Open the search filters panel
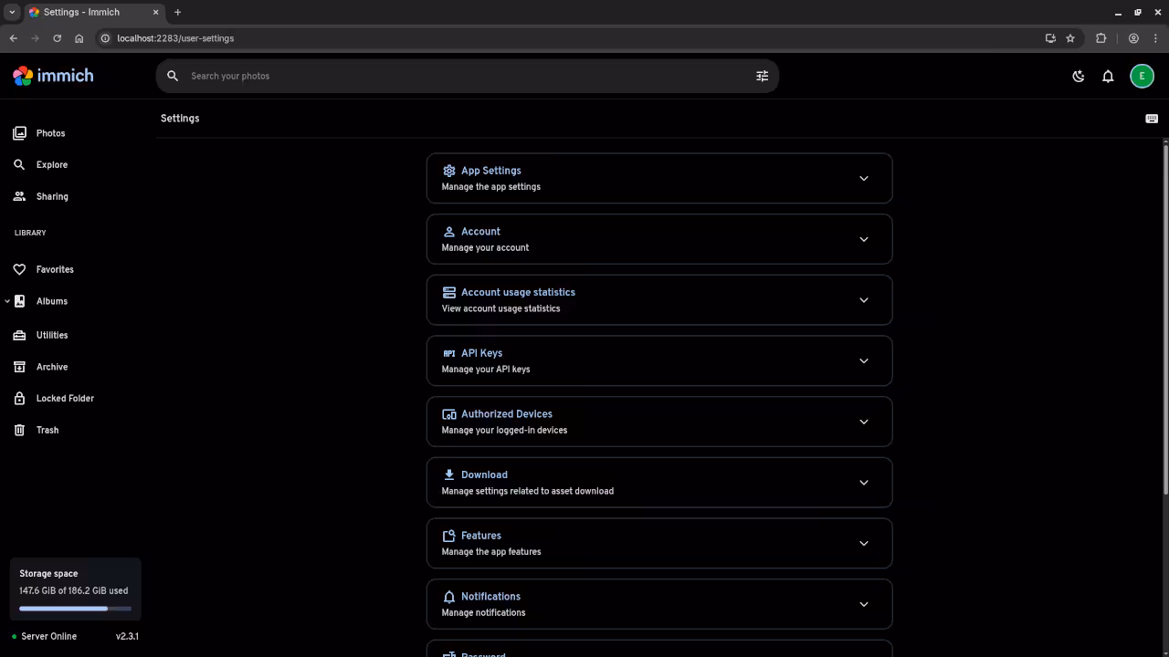 point(762,76)
